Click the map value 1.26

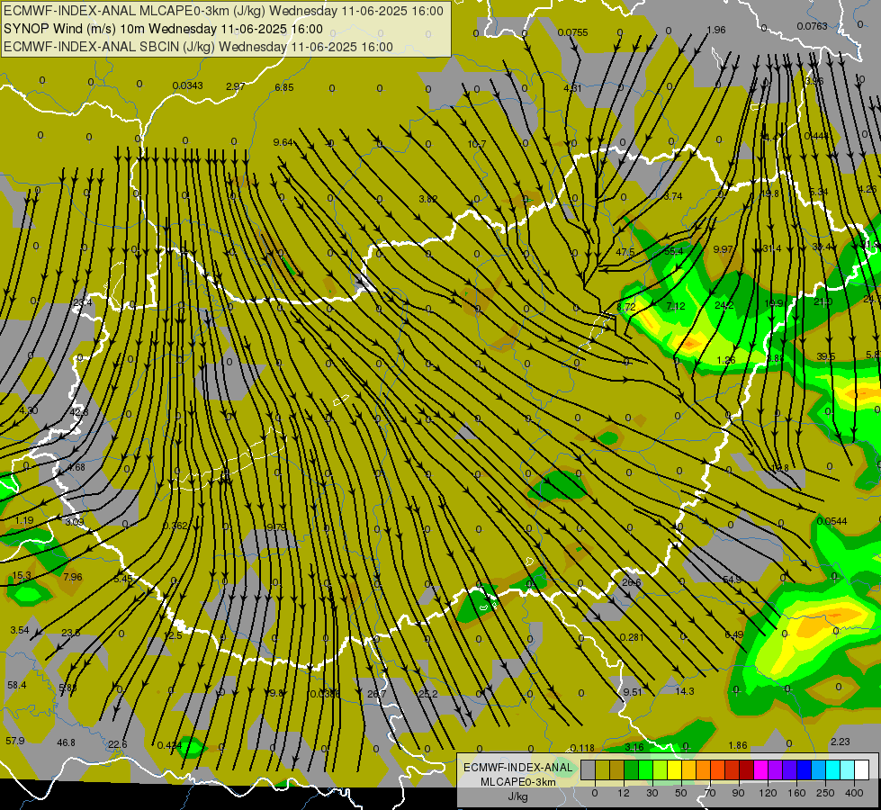[x=726, y=360]
